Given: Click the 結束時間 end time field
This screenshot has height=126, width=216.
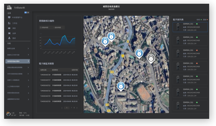Looking at the screenshot, I should click(58, 28).
